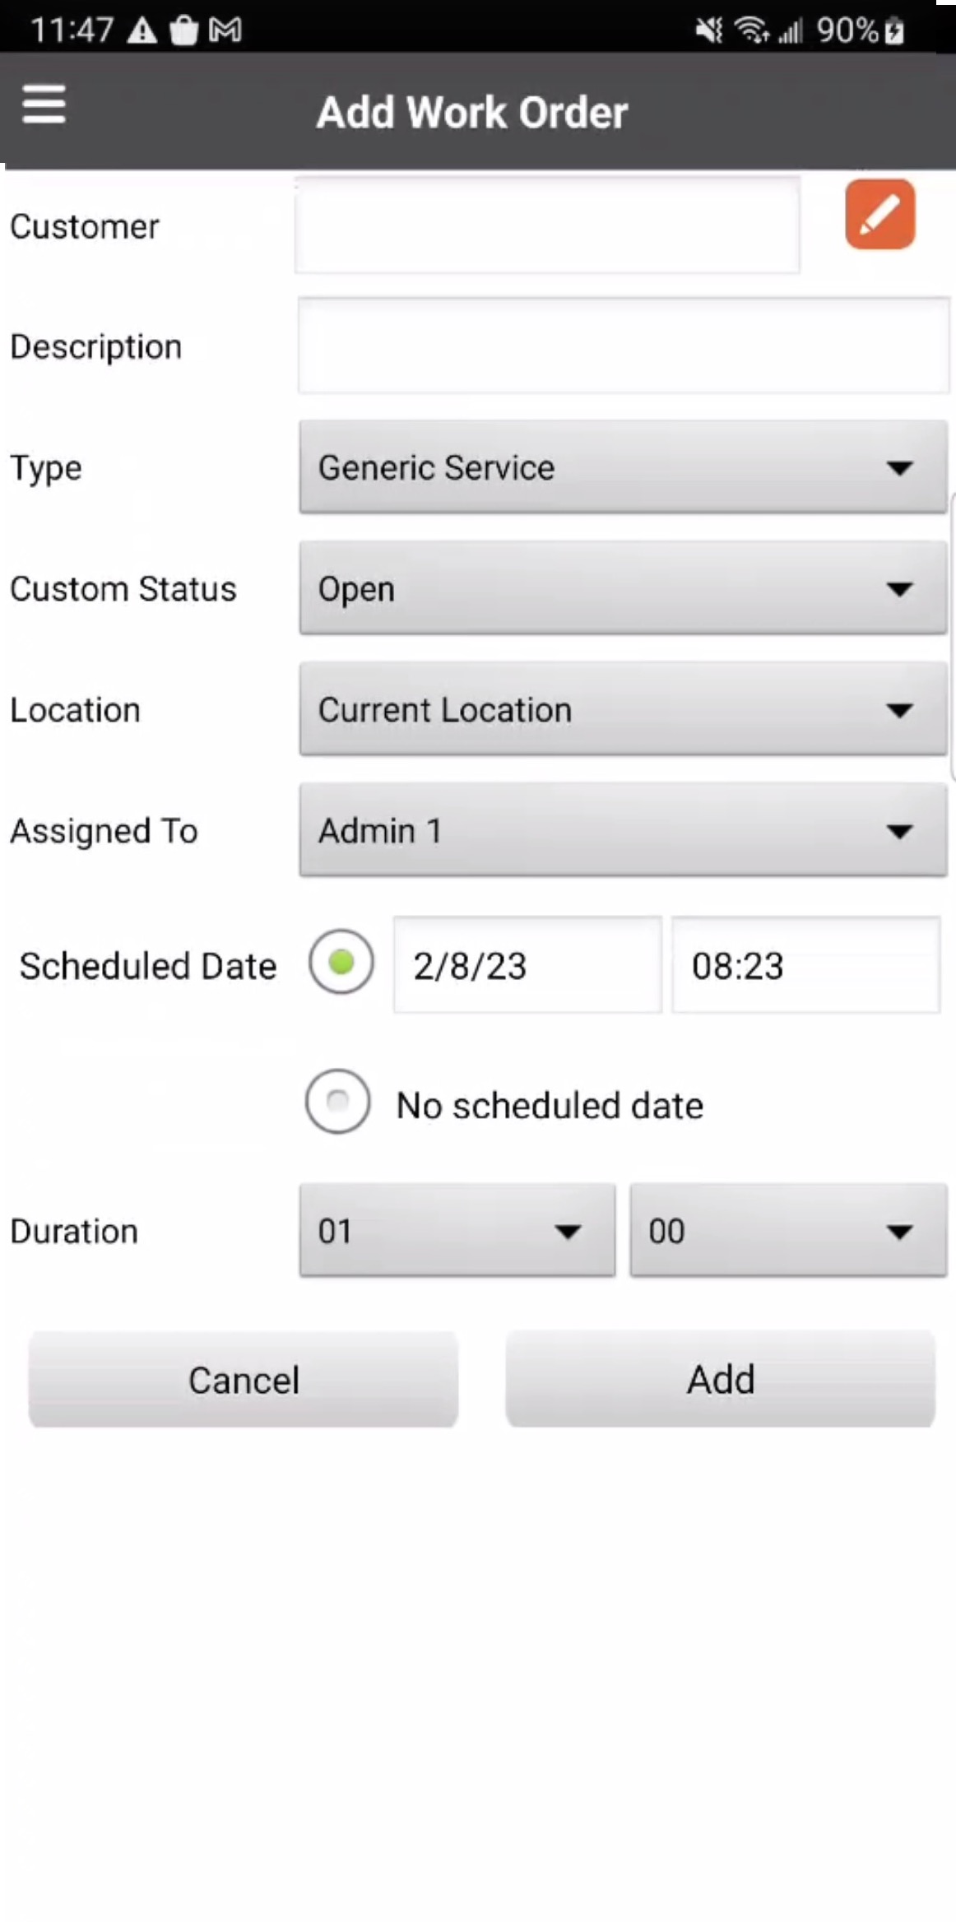This screenshot has height=1922, width=956.
Task: Select the Scheduled Date radio button
Action: 341,962
